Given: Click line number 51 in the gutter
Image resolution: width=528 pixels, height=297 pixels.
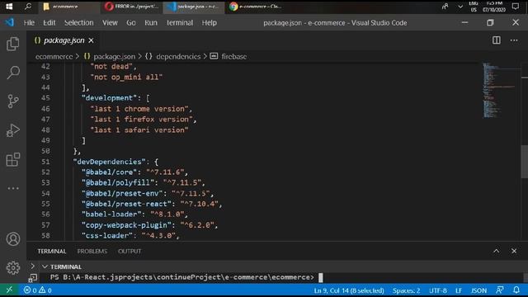Looking at the screenshot, I should coord(45,162).
